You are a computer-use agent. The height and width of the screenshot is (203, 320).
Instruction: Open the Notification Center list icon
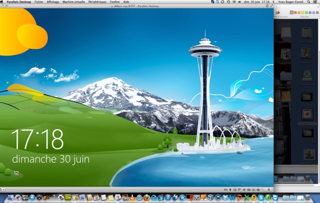(x=315, y=2)
